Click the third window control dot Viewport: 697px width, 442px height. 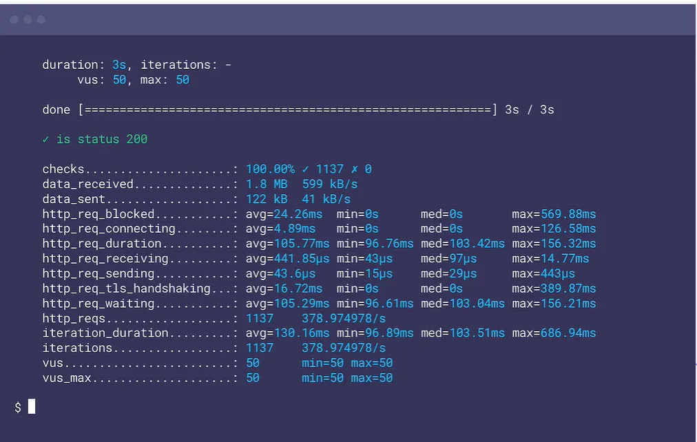click(41, 19)
